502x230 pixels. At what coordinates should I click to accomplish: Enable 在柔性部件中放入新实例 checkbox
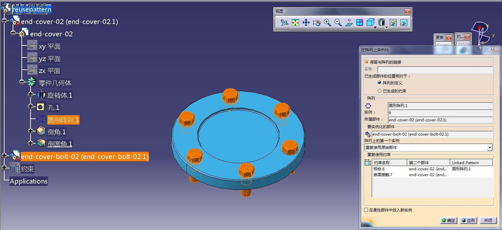366,210
